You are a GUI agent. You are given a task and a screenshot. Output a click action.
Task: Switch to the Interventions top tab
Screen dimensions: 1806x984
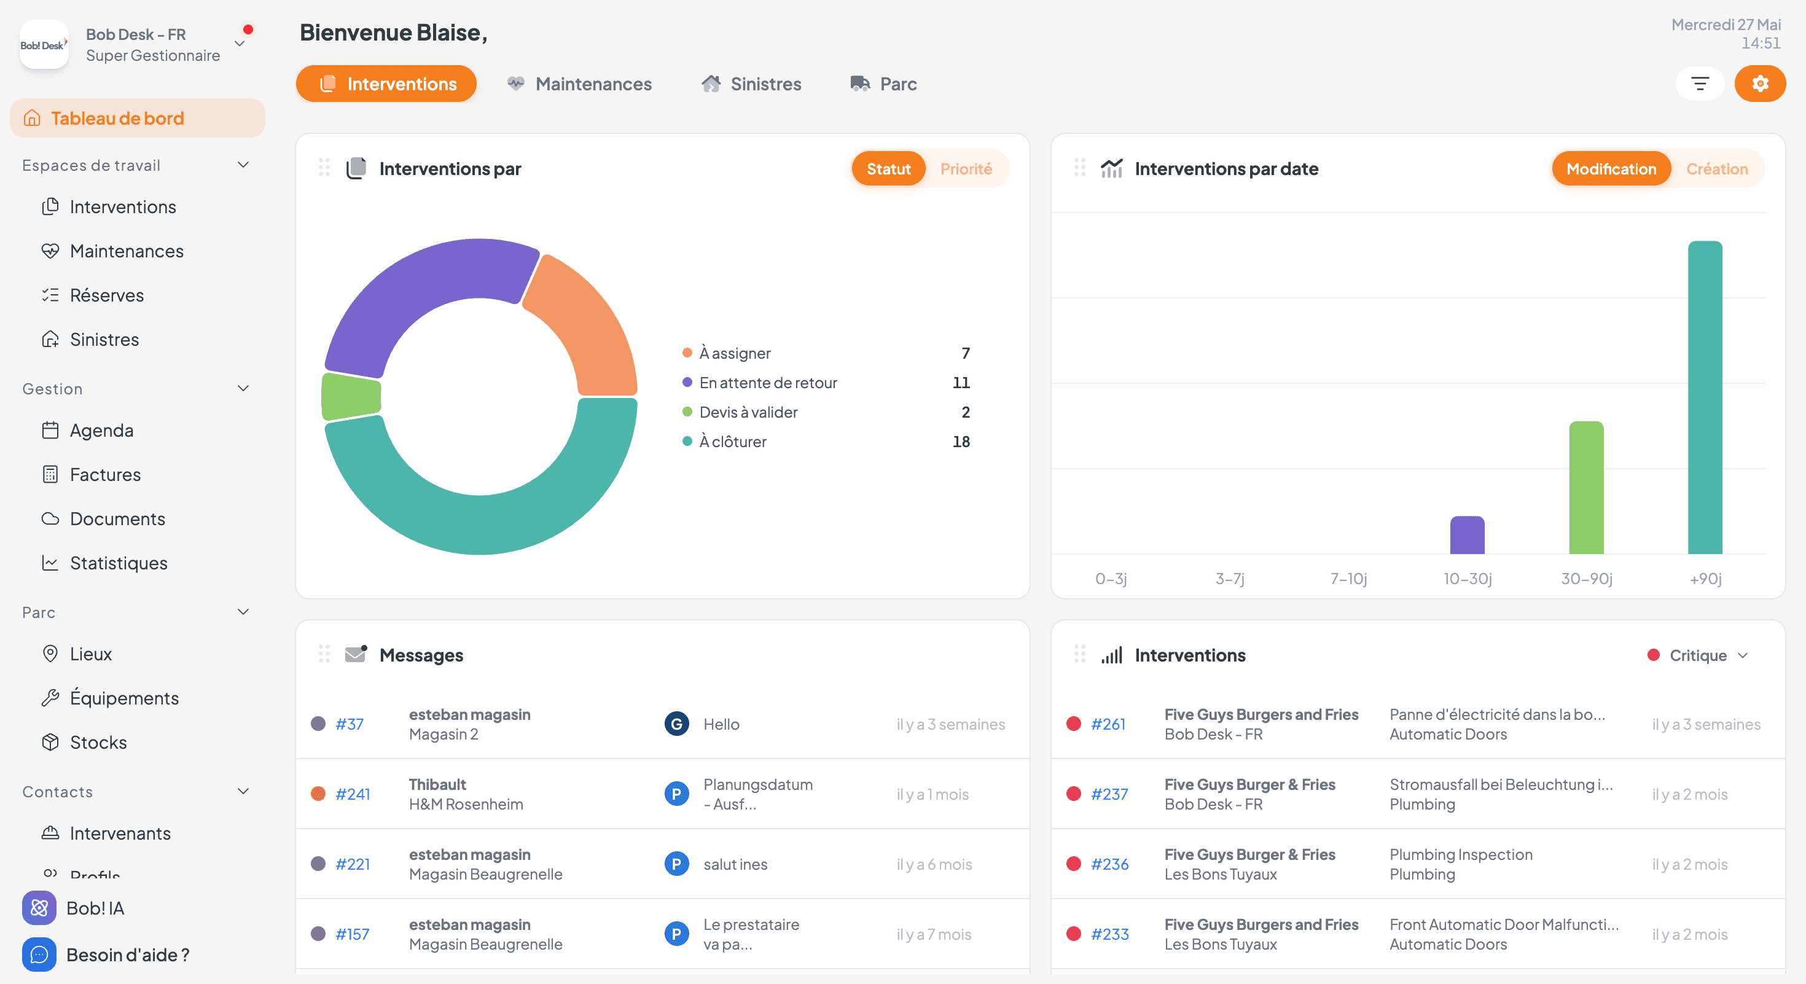[x=386, y=84]
